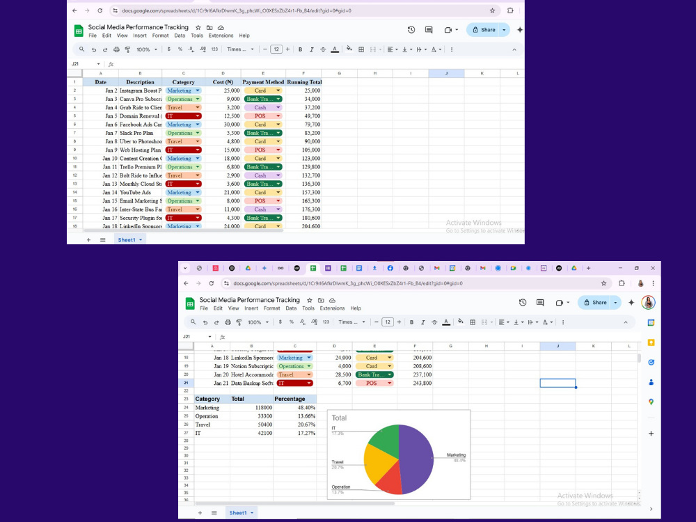The image size is (696, 522).
Task: Open the Keep side panel icon
Action: (651, 342)
